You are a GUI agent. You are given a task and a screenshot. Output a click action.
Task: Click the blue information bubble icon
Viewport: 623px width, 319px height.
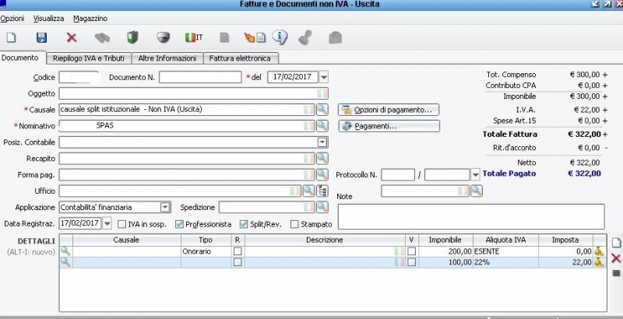coord(280,37)
